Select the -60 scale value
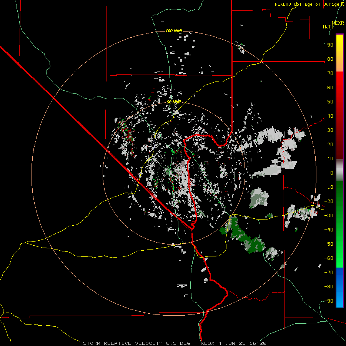Viewport: 346px width, 346px height. coord(329,258)
